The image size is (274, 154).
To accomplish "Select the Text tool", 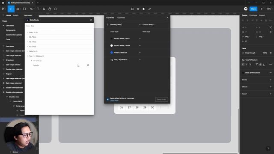I will pyautogui.click(x=38, y=9).
